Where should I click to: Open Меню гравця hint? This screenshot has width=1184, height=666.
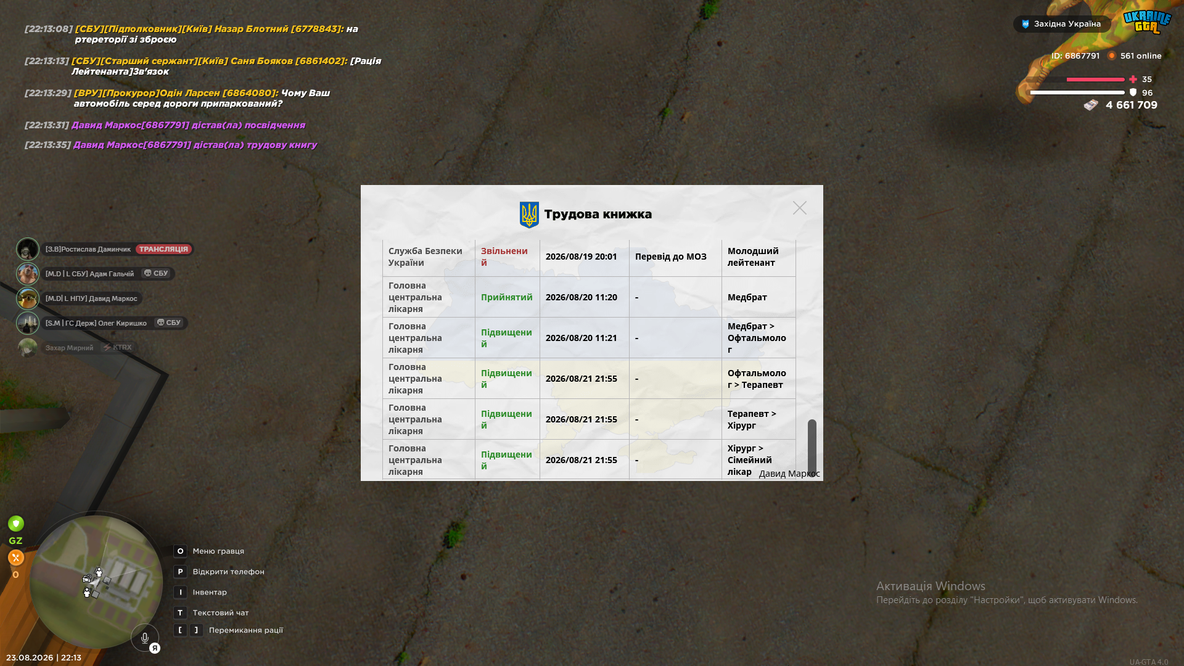pos(218,551)
